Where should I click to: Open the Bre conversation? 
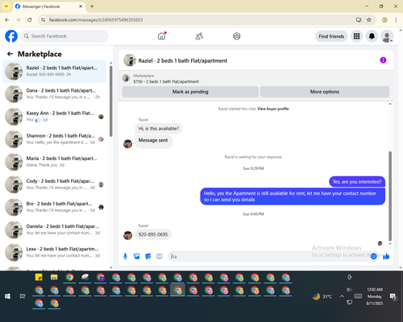point(54,207)
